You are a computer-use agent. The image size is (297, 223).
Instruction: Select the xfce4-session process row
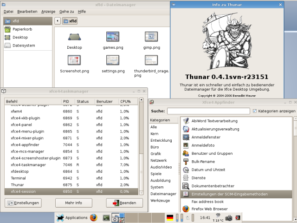tap(71, 191)
